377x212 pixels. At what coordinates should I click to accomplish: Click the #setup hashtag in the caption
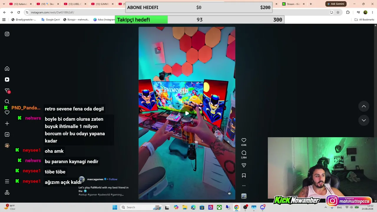(x=82, y=195)
